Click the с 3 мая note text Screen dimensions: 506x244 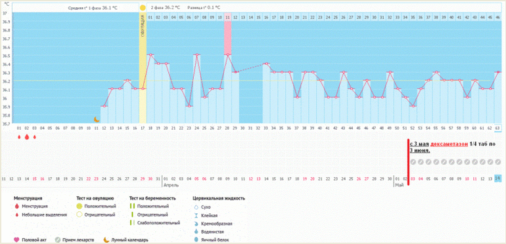tap(419, 144)
